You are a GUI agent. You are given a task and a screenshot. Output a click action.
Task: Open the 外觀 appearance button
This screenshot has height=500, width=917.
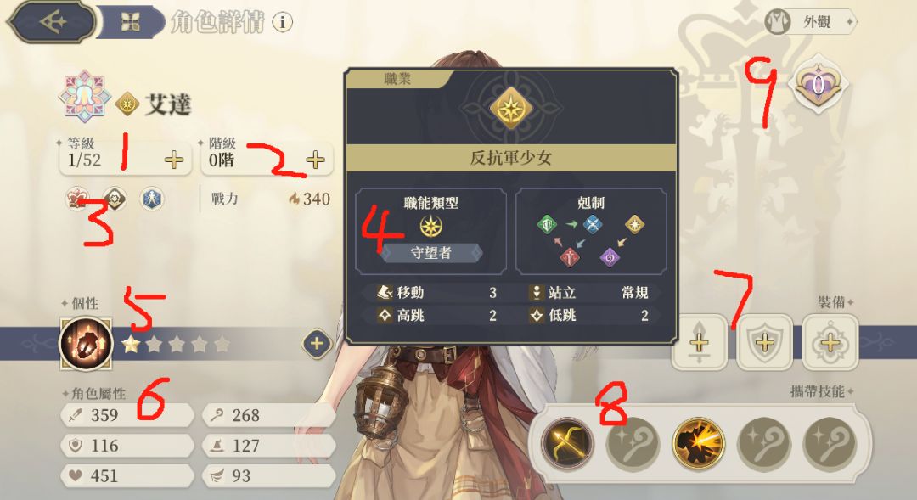[811, 22]
